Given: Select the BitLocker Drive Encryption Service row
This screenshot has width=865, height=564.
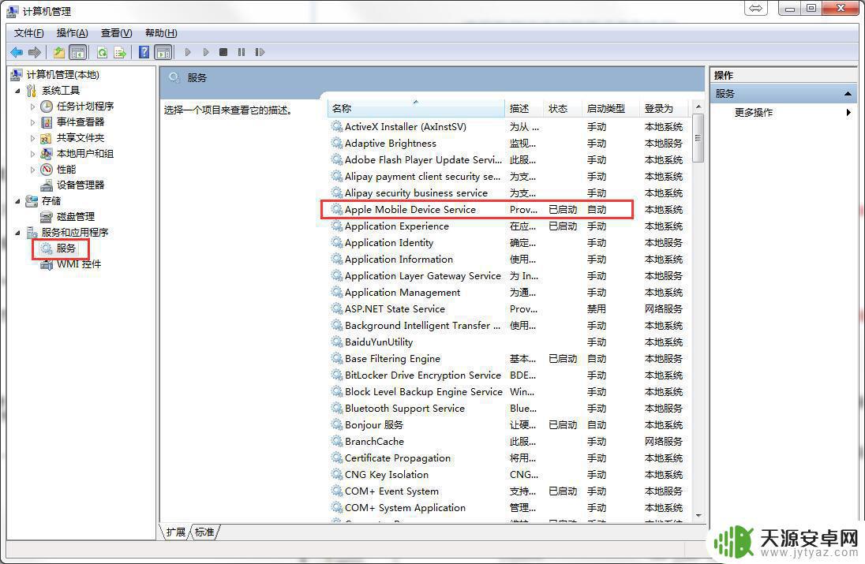Looking at the screenshot, I should click(x=507, y=375).
